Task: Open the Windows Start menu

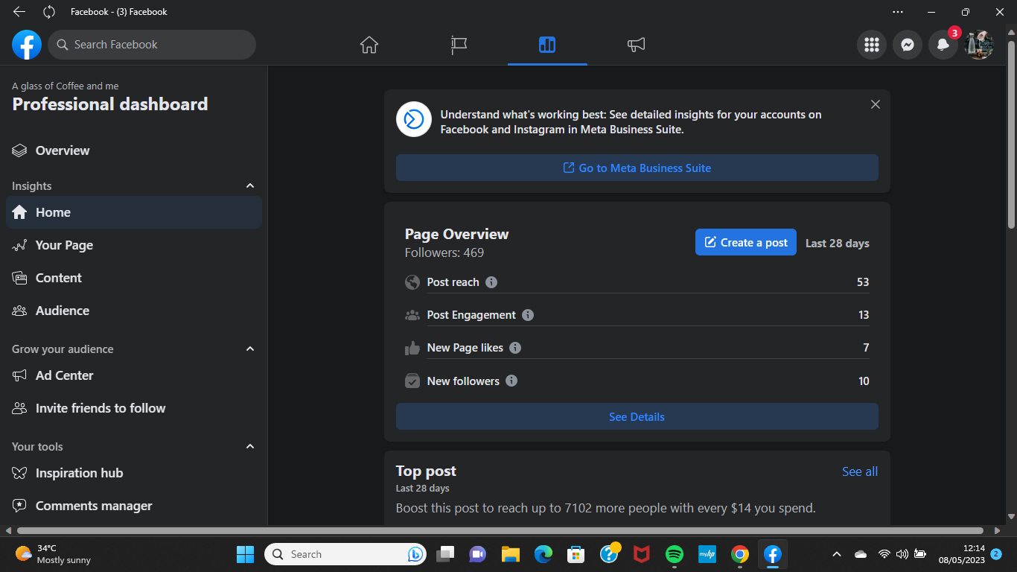Action: 245,554
